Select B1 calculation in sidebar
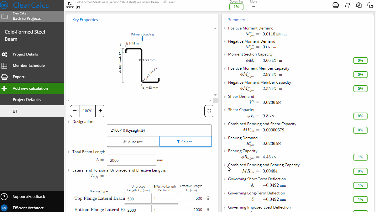 [x=32, y=111]
